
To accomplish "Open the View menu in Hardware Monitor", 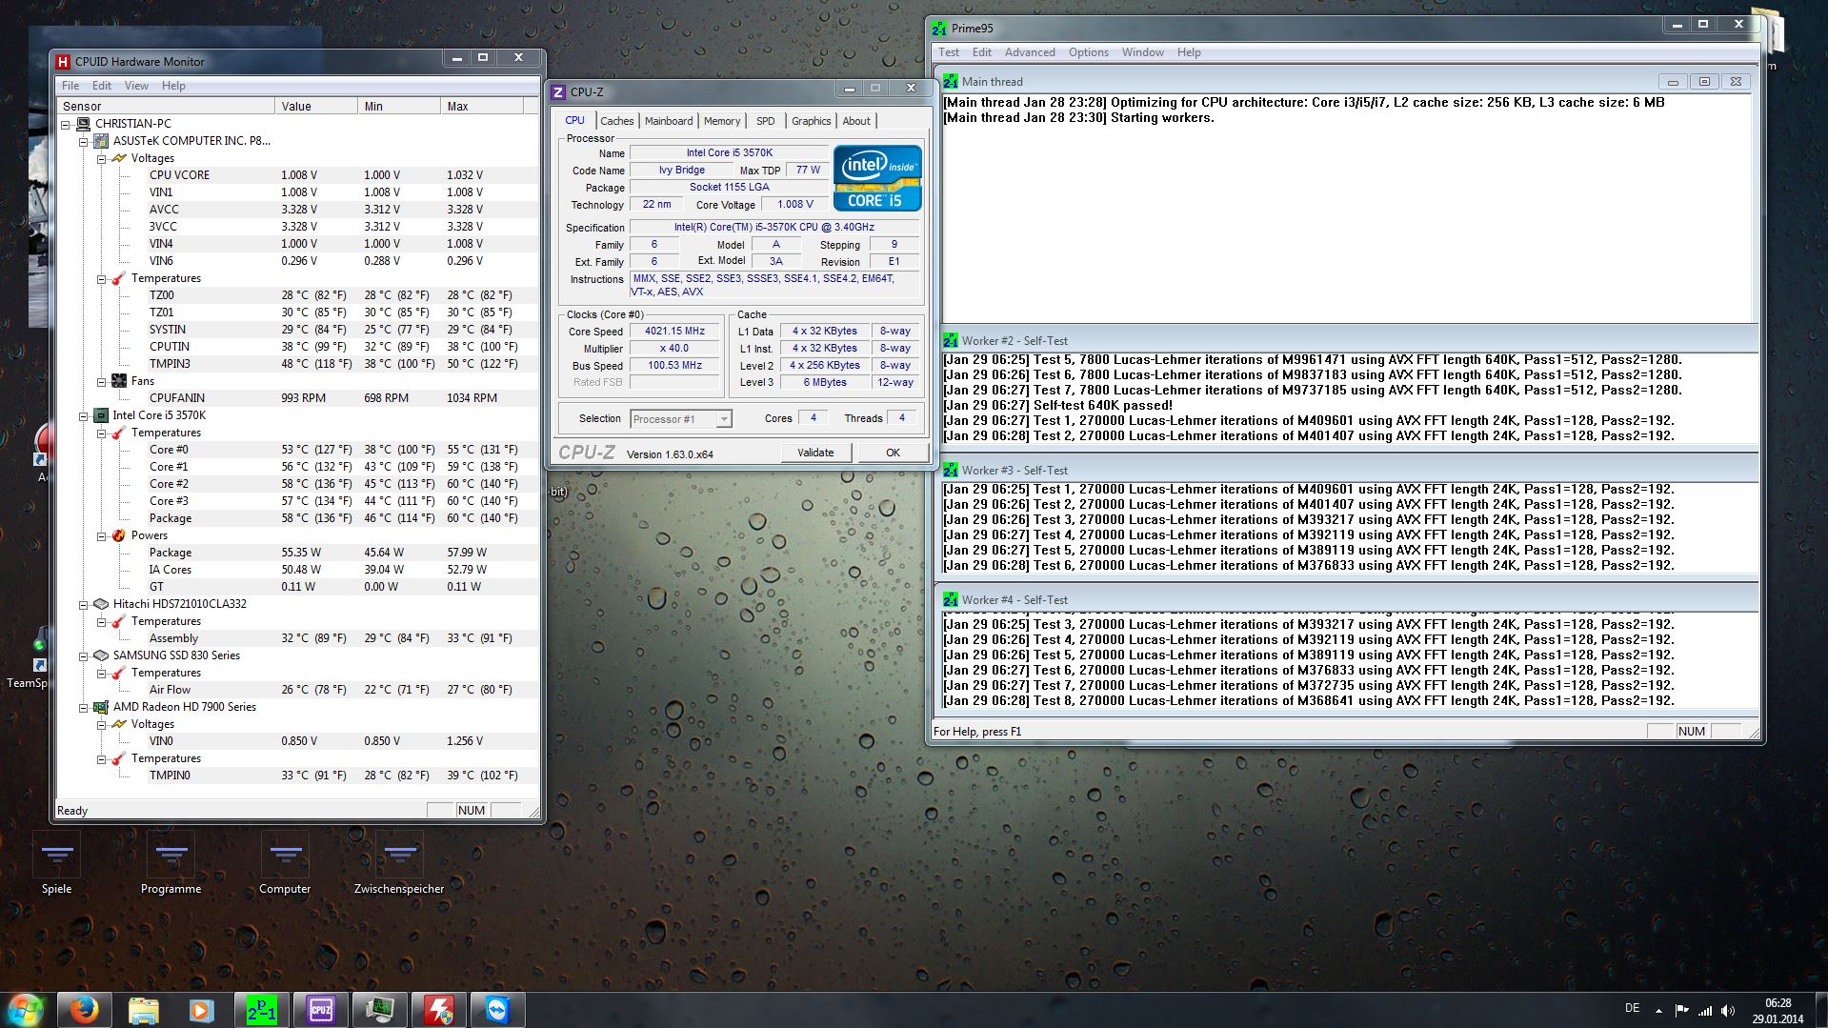I will [136, 86].
